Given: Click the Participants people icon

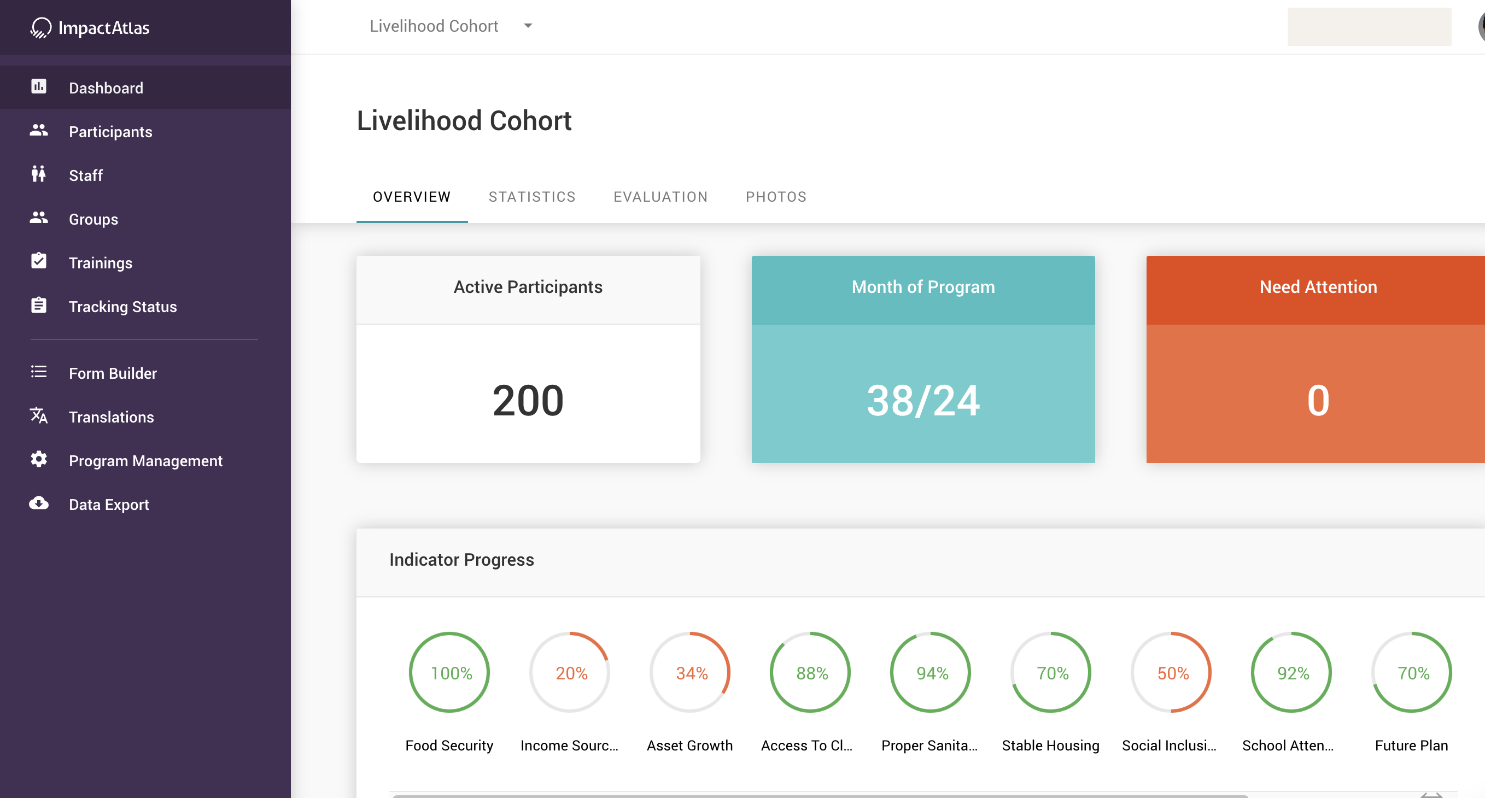Looking at the screenshot, I should tap(39, 131).
